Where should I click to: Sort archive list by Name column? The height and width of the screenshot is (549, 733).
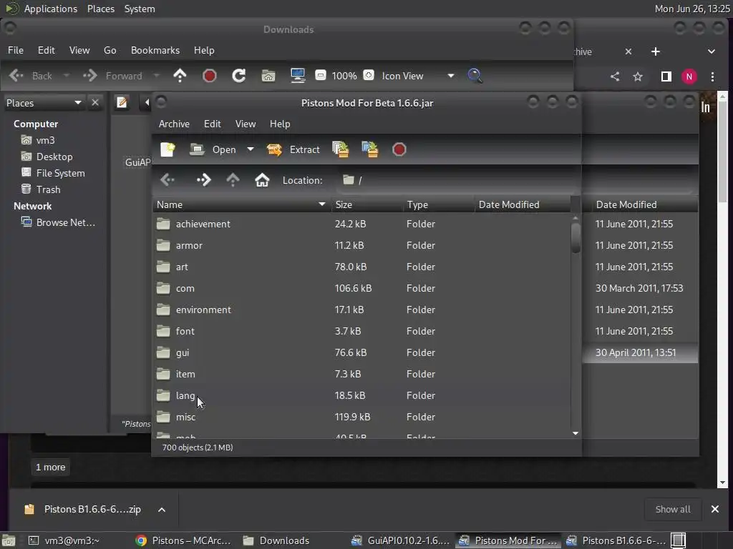(x=241, y=204)
